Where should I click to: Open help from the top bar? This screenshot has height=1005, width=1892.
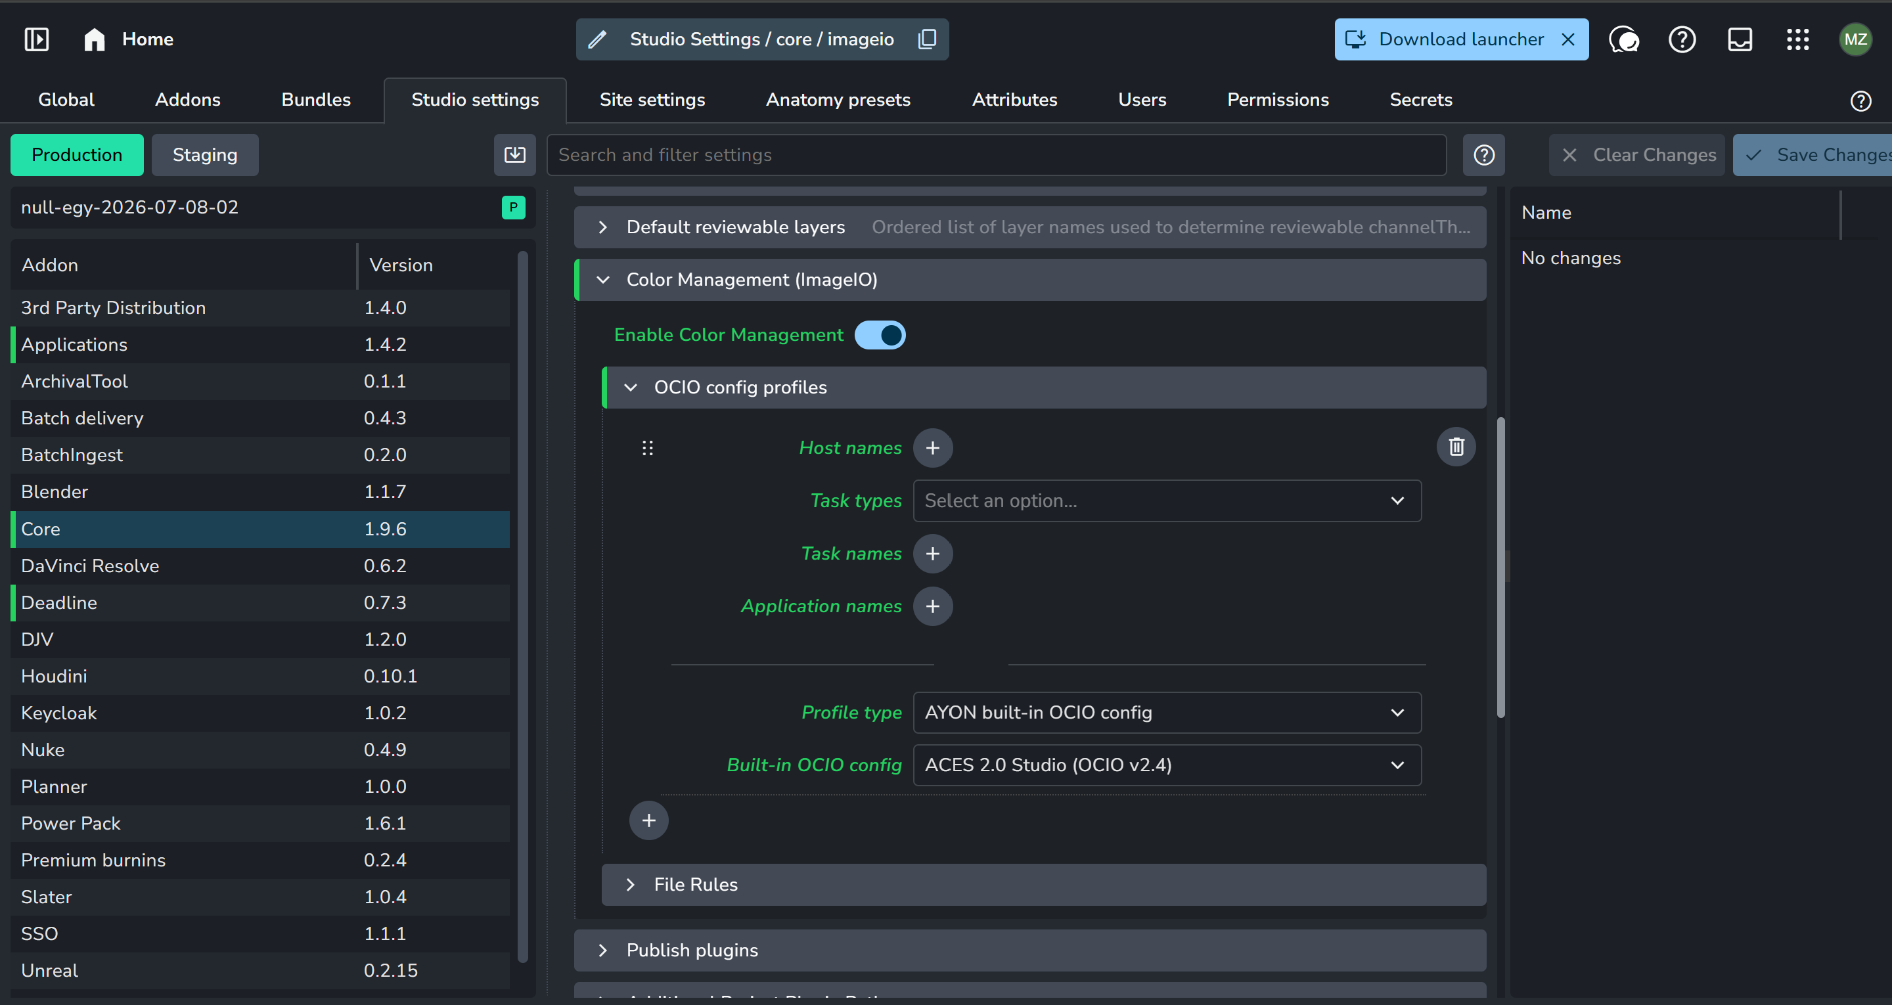(1682, 39)
